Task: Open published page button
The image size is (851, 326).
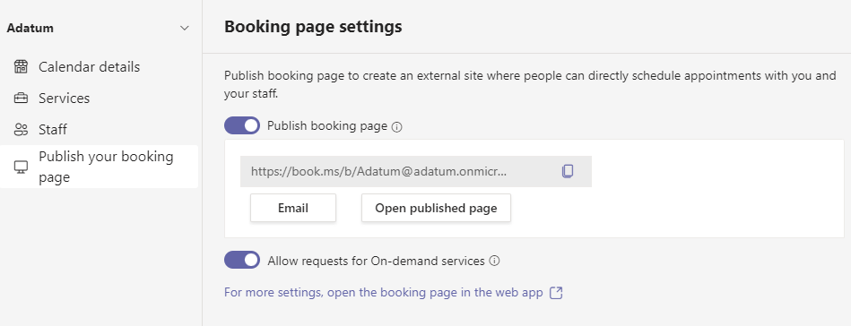Action: coord(436,208)
